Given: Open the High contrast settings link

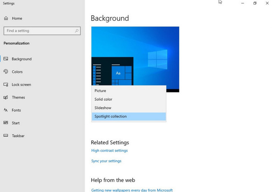Looking at the screenshot, I should point(109,150).
